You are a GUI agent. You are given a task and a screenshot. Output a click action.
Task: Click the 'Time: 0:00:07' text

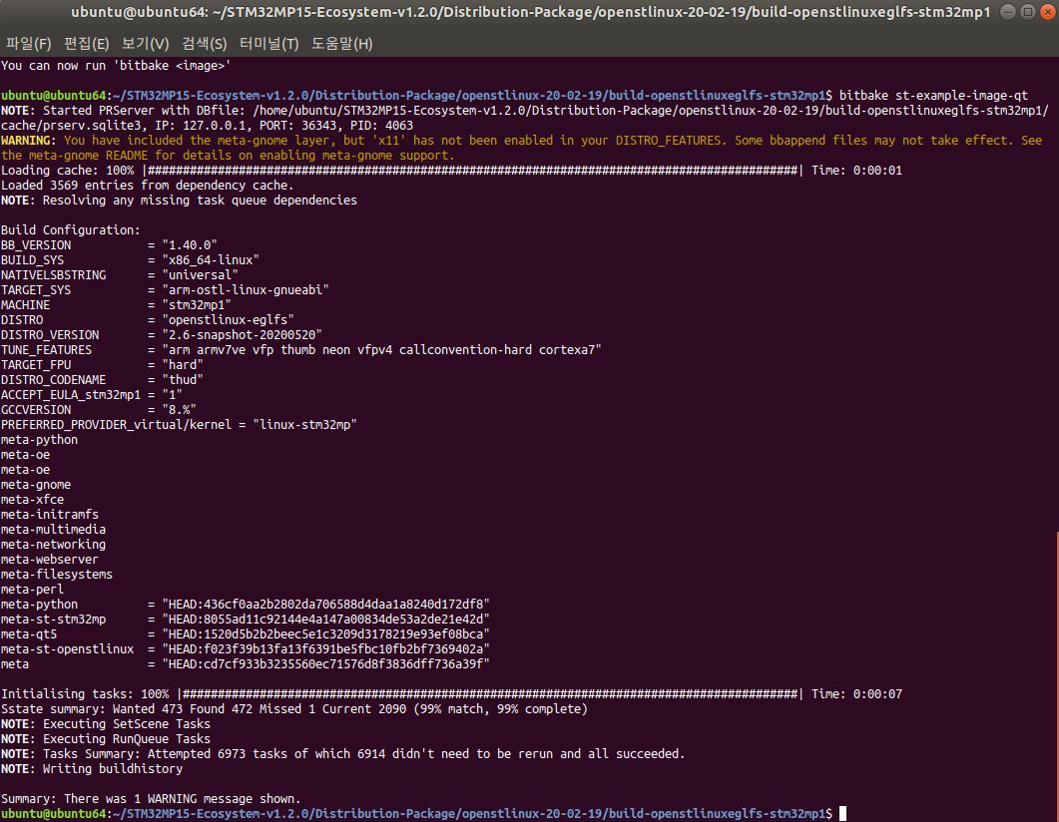click(x=856, y=693)
